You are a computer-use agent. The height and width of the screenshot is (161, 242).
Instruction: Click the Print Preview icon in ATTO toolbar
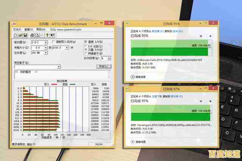(37, 35)
